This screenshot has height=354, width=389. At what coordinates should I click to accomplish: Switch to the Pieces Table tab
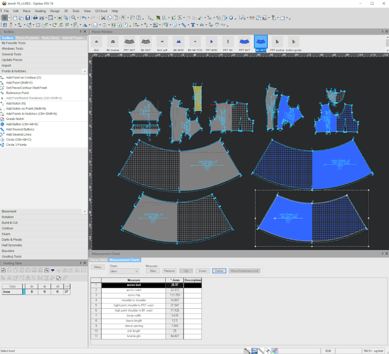pyautogui.click(x=98, y=260)
